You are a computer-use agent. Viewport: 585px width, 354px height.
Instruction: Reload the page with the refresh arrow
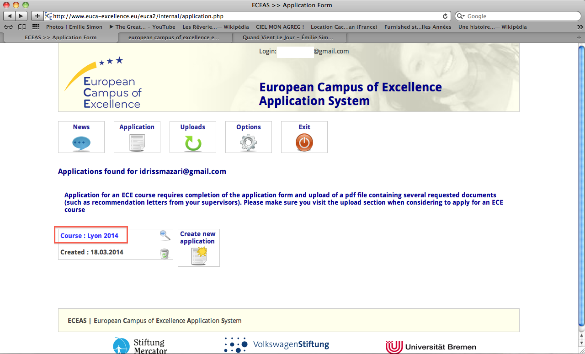tap(445, 16)
